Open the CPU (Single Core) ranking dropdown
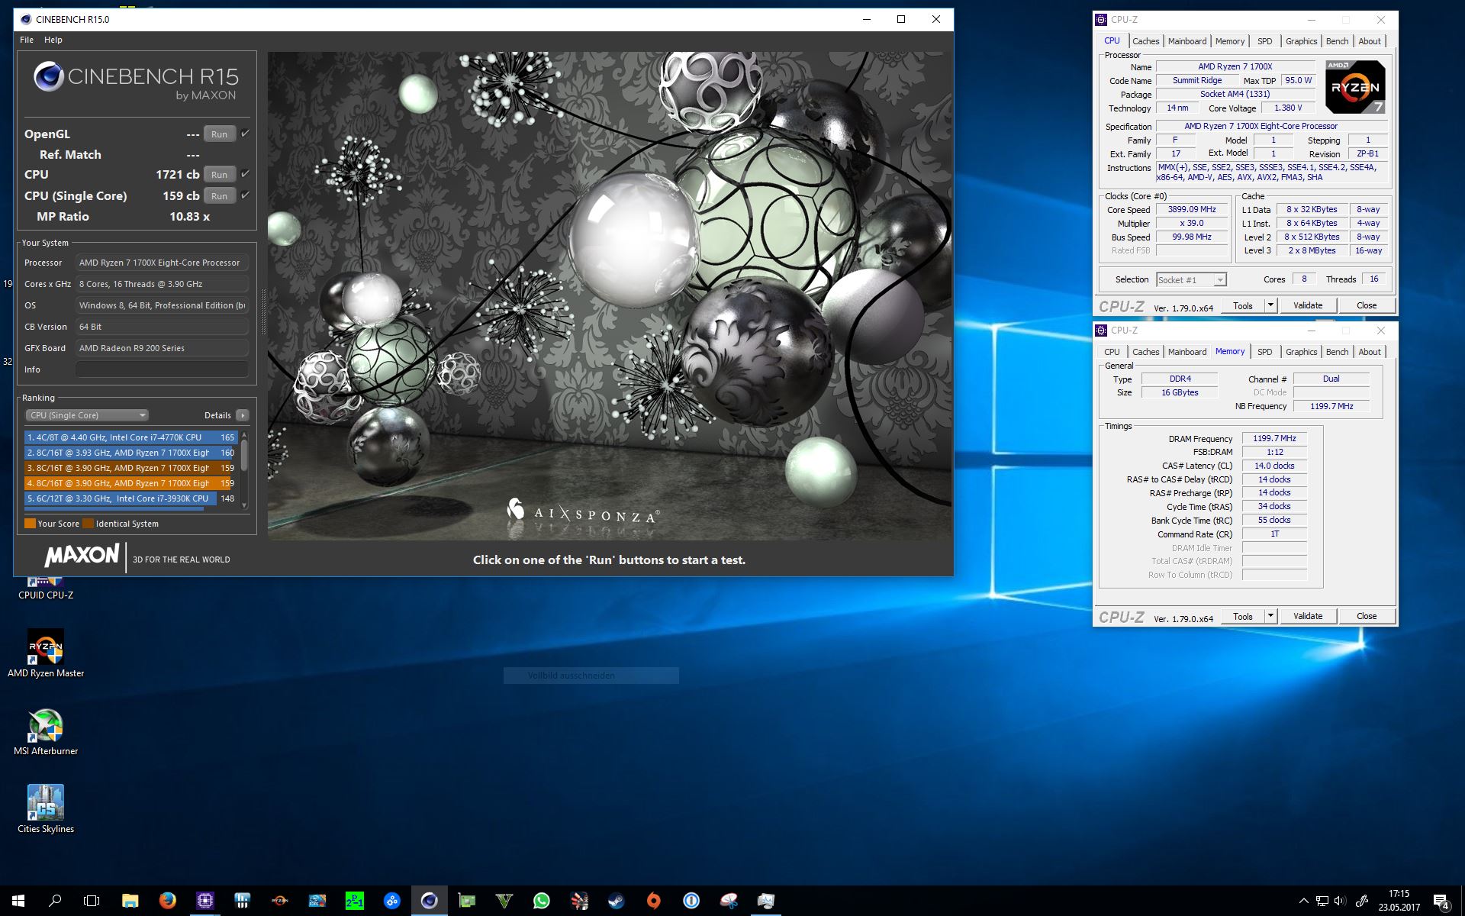The image size is (1465, 916). point(87,415)
